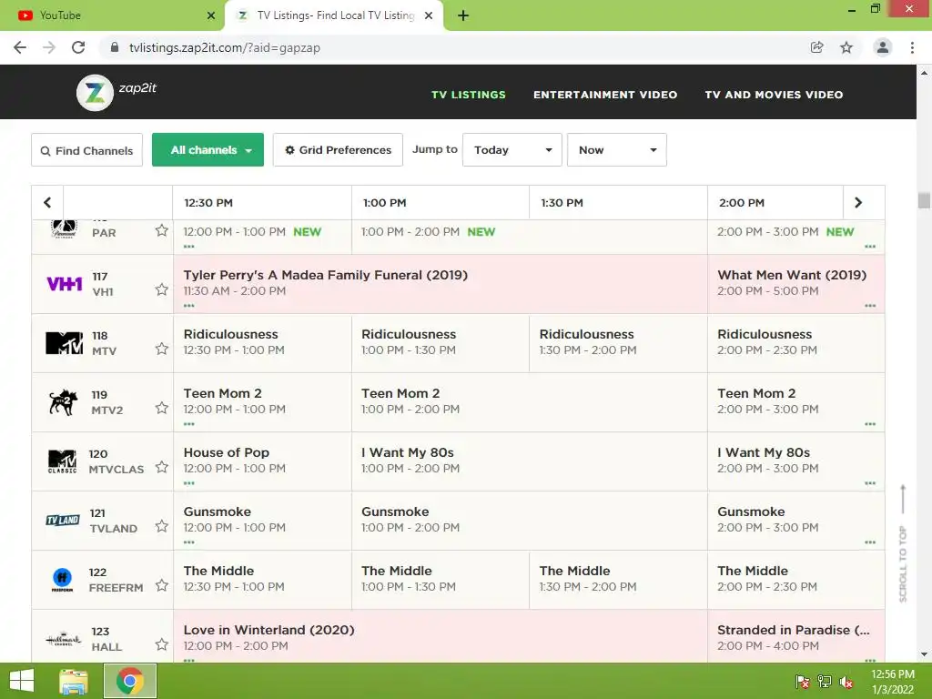Open the Now time dropdown
The image size is (932, 699).
coord(617,150)
